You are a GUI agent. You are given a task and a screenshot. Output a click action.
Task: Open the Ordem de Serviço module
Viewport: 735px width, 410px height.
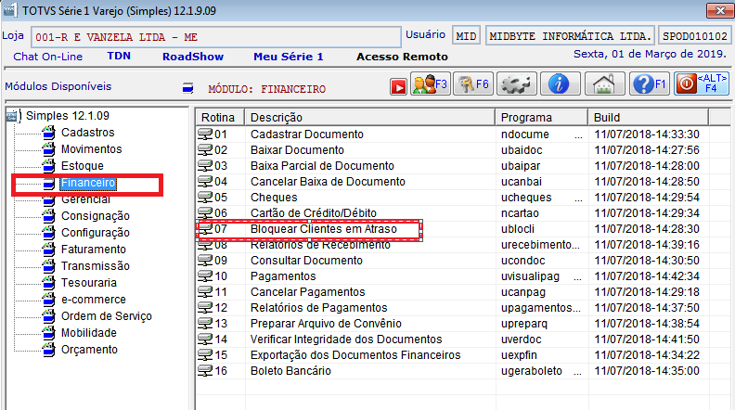tap(107, 316)
